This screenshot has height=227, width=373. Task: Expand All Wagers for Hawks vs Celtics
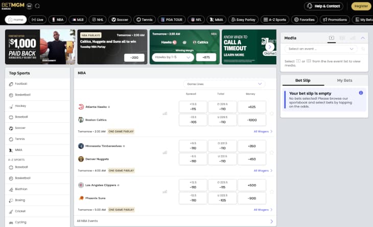coord(263,131)
